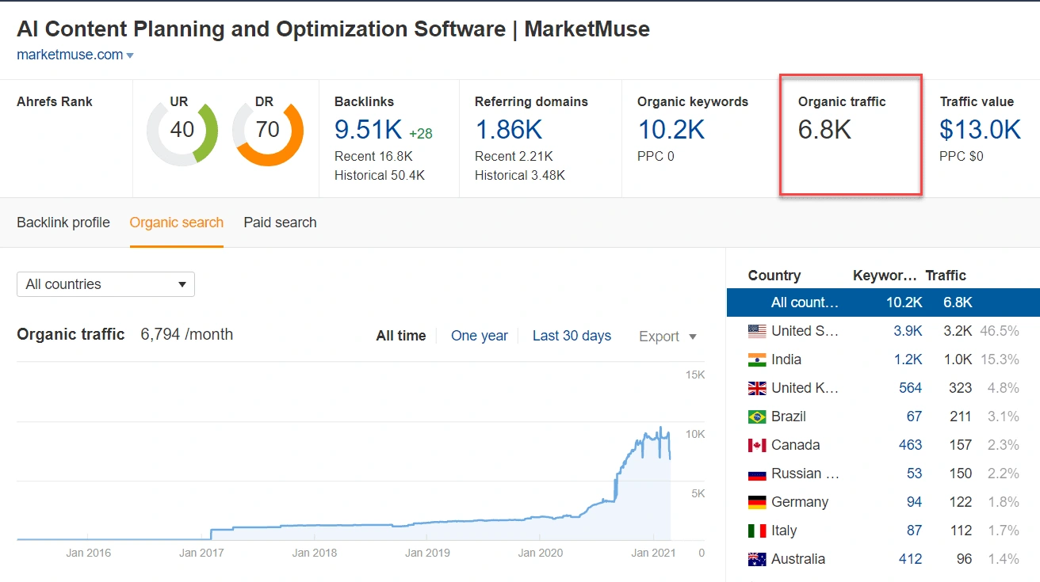Screen dimensions: 1040x582
Task: Open the All countries dropdown
Action: 105,284
